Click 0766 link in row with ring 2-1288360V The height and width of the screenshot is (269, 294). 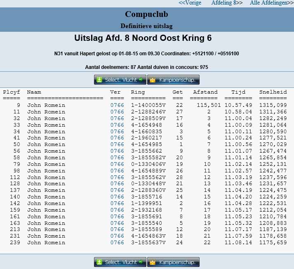(x=117, y=190)
